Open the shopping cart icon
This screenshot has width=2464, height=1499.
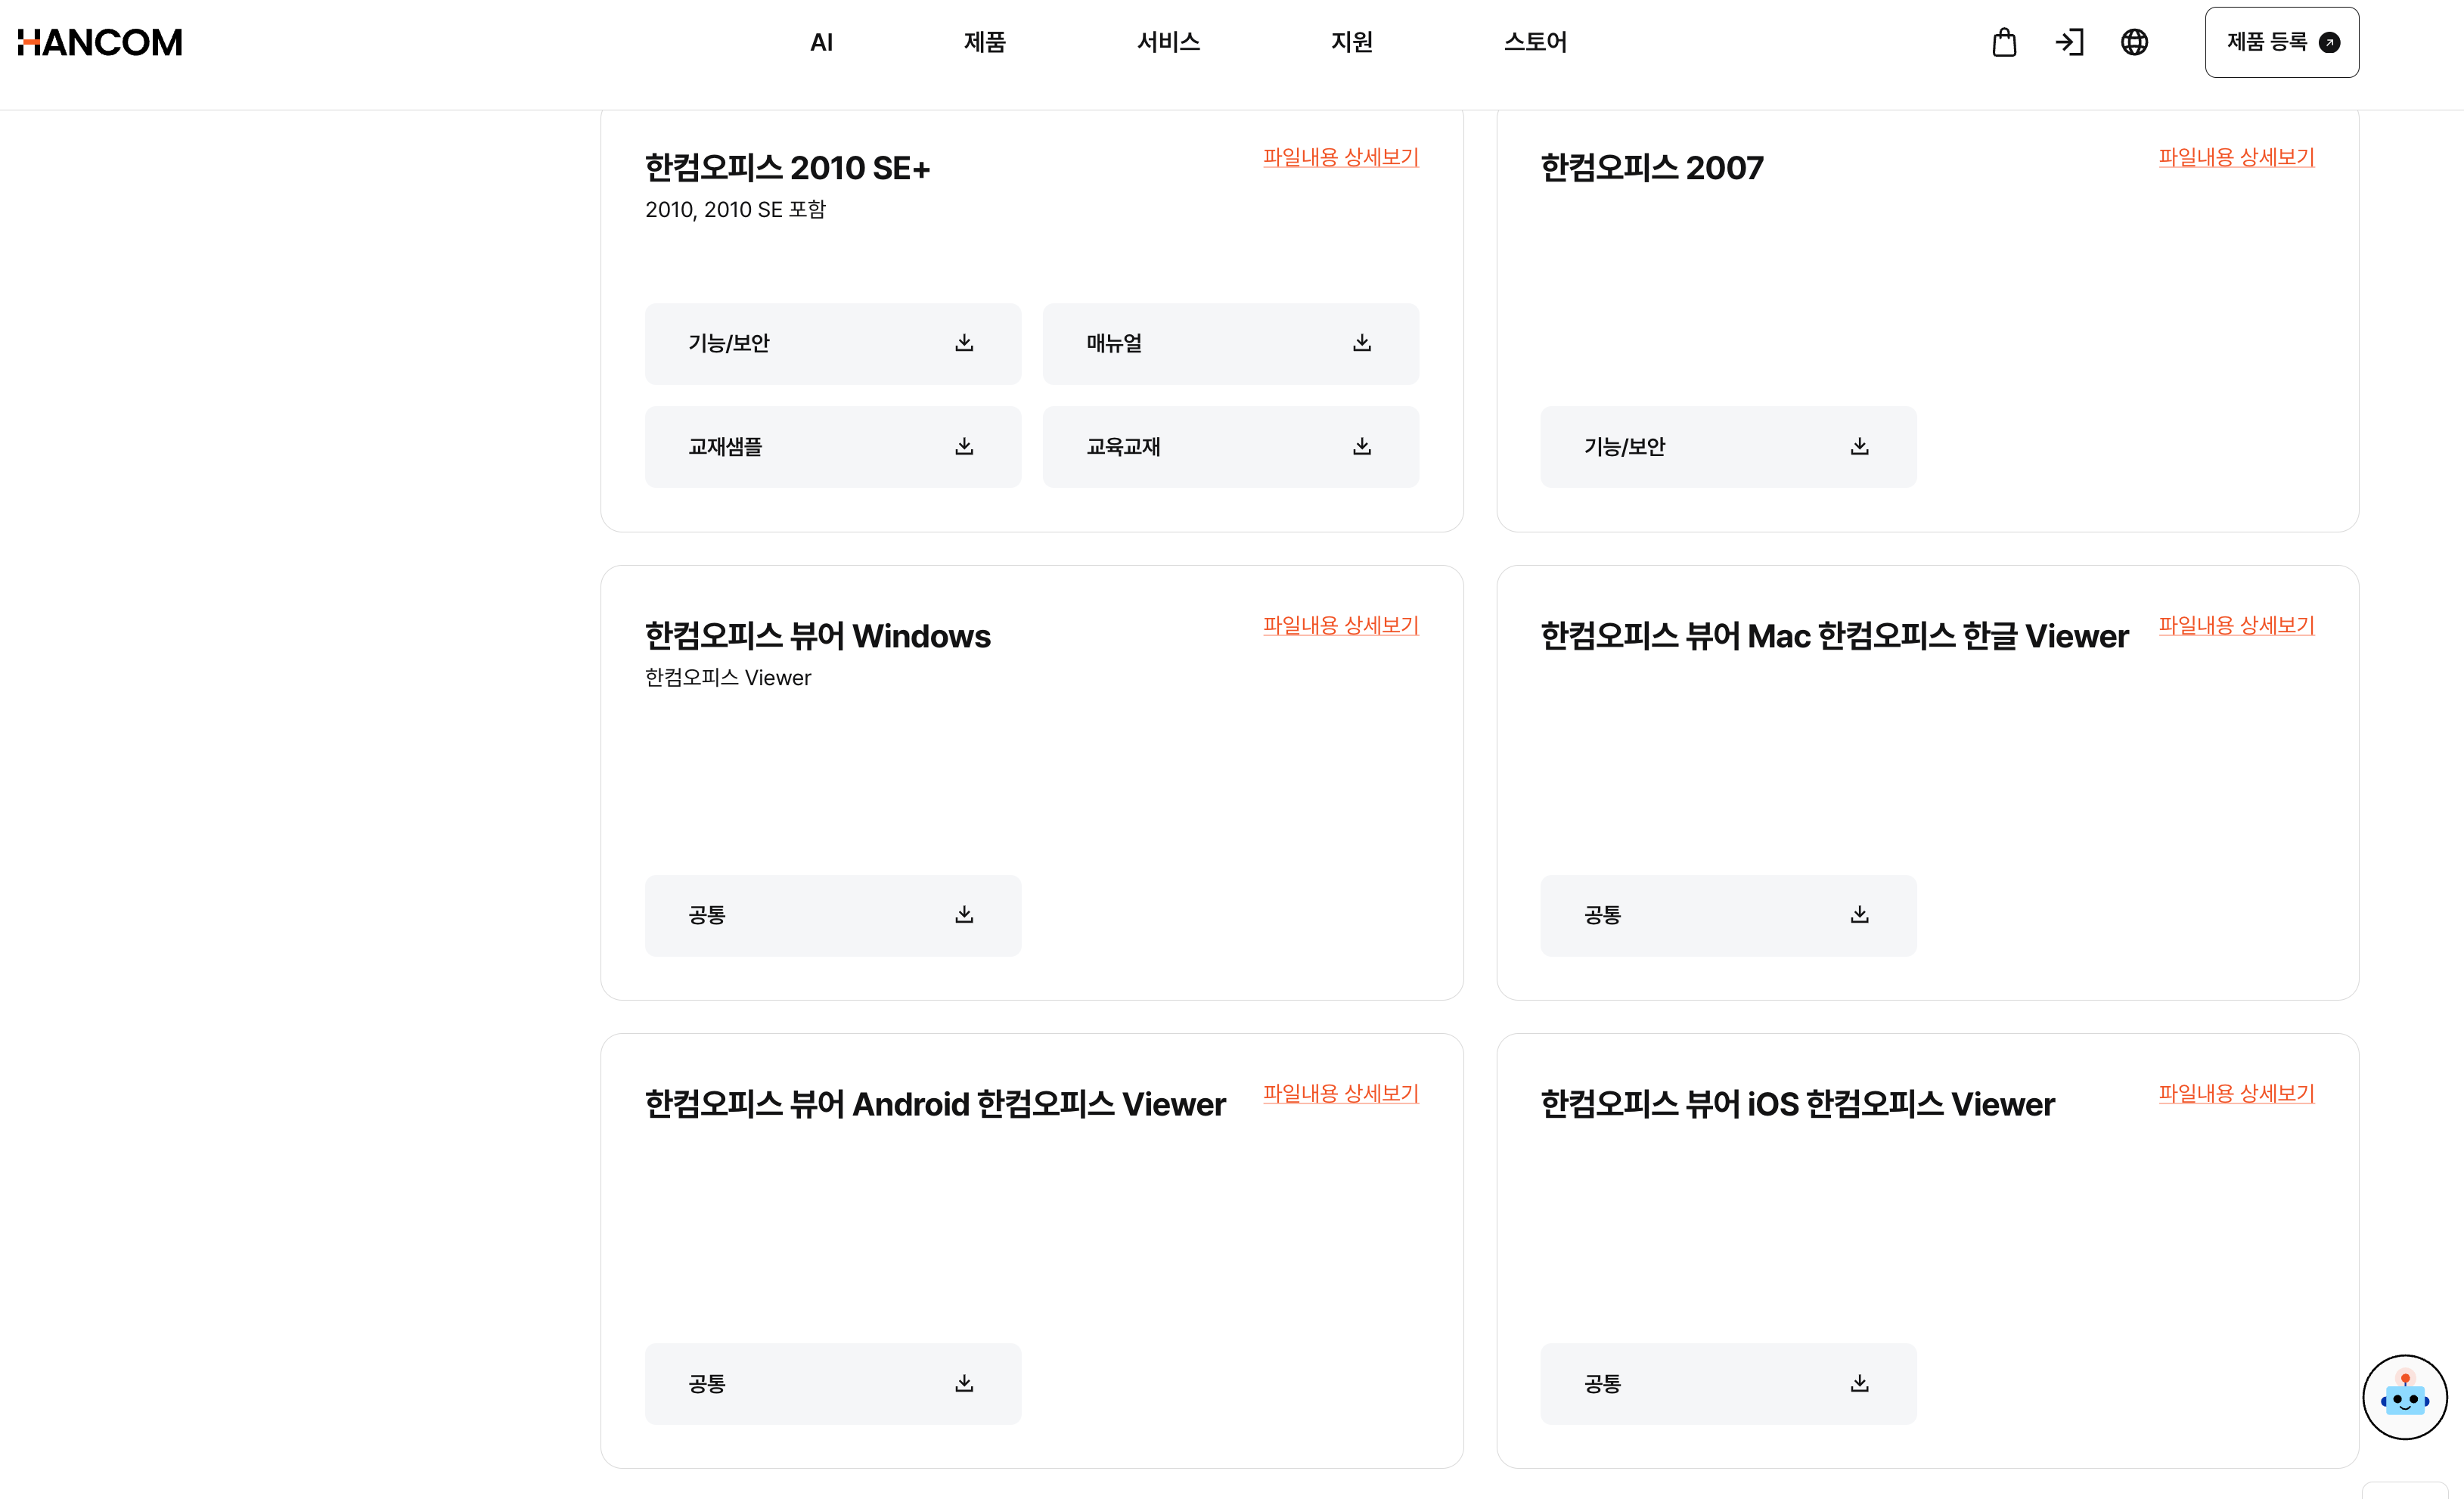point(2003,42)
